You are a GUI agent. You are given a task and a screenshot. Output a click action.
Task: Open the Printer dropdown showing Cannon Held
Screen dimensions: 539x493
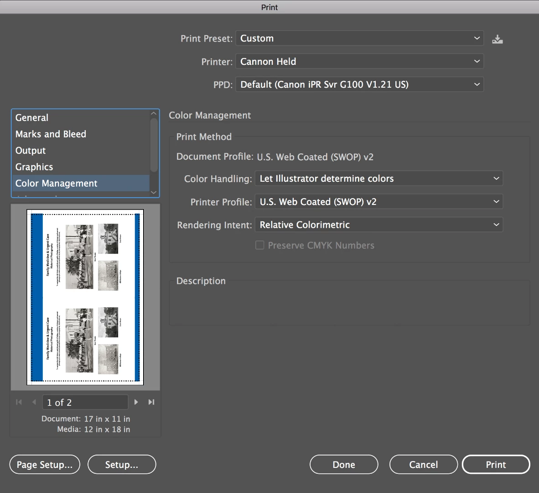click(x=360, y=61)
